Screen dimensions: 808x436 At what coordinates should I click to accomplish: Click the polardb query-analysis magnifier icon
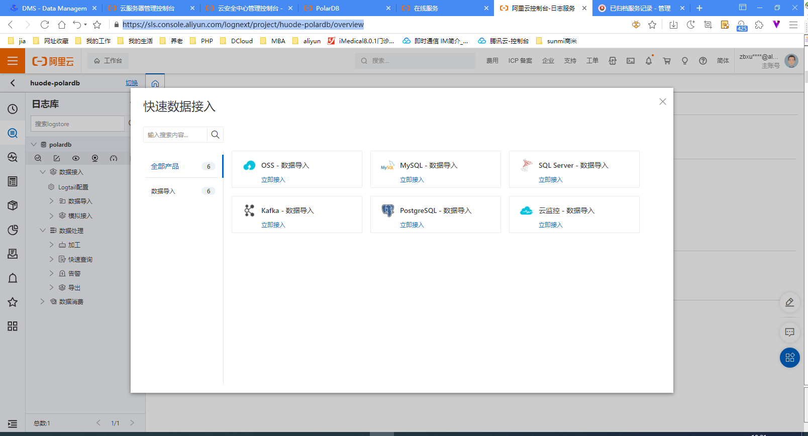point(38,158)
